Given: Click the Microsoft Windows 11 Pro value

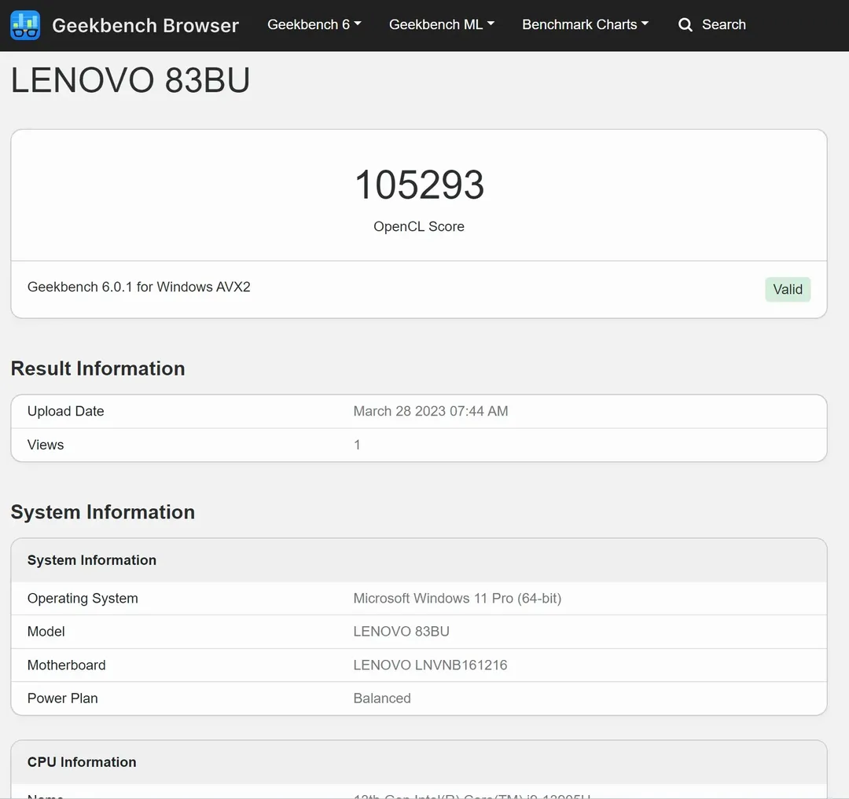Looking at the screenshot, I should (x=457, y=598).
